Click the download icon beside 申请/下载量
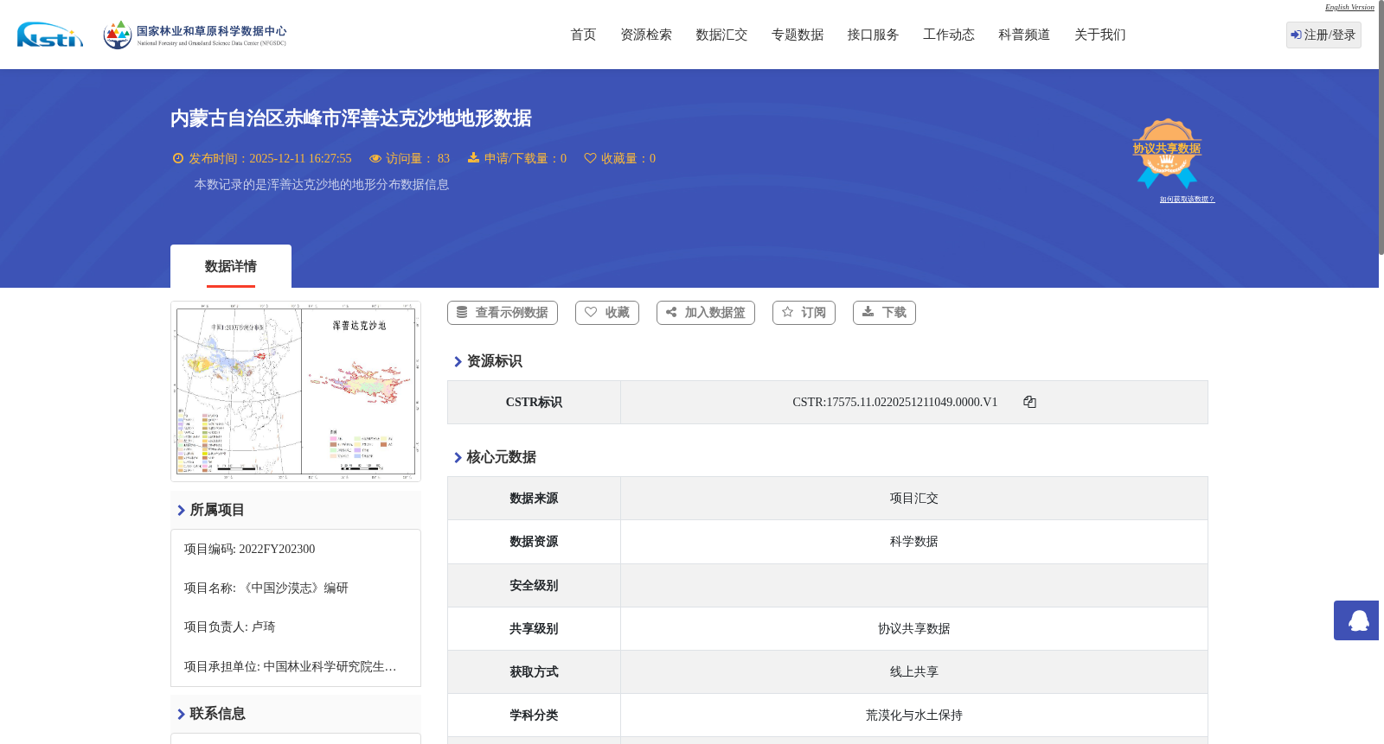The width and height of the screenshot is (1384, 744). (x=473, y=158)
